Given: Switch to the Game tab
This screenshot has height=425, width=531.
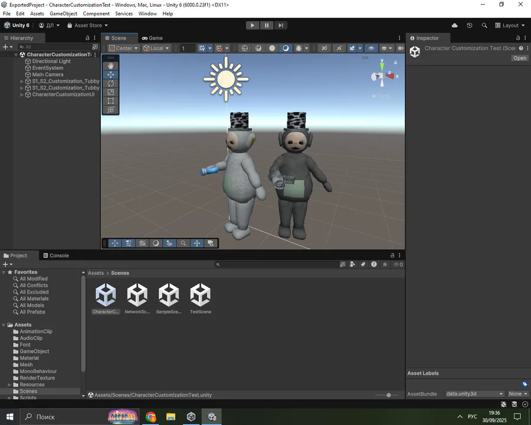Looking at the screenshot, I should click(152, 38).
